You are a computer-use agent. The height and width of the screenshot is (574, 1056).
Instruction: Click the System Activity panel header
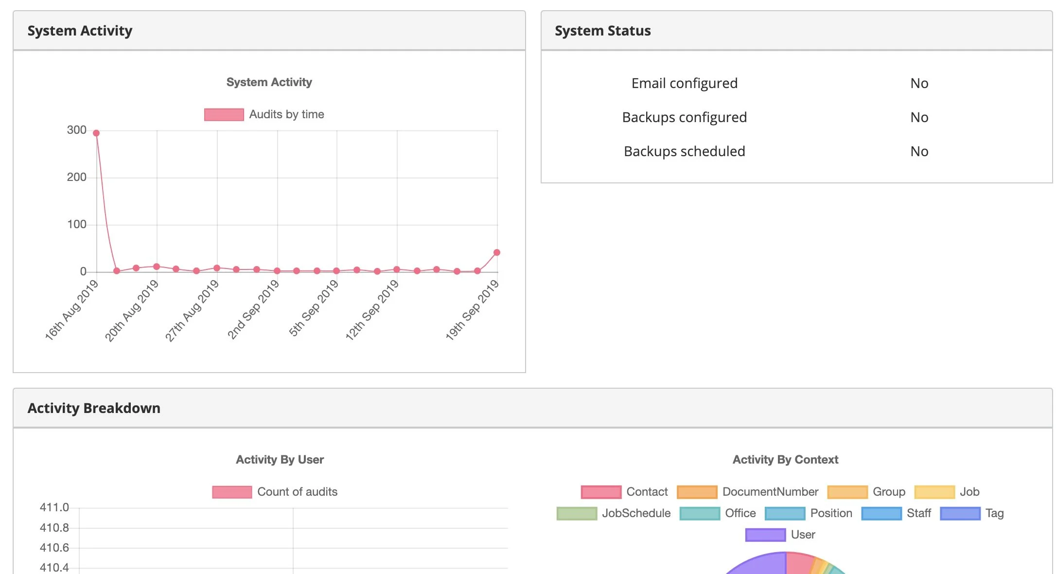tap(269, 31)
